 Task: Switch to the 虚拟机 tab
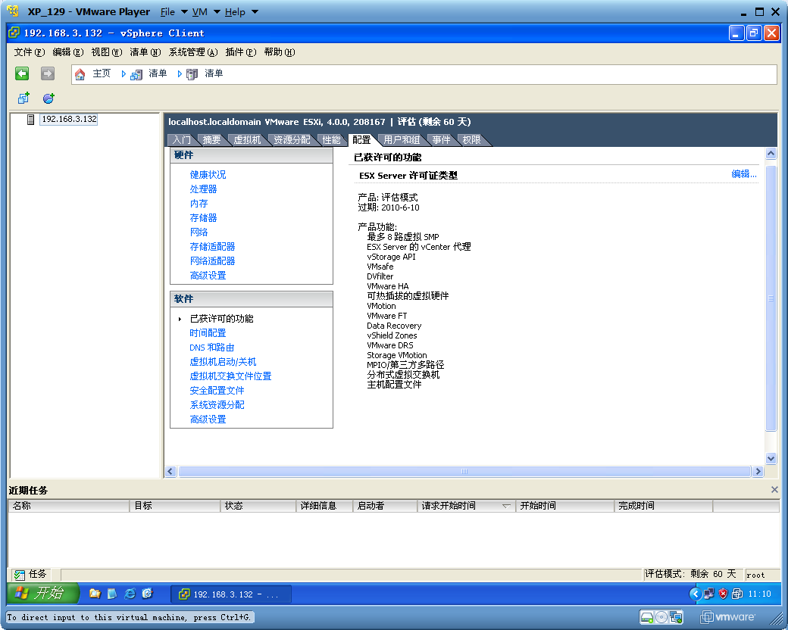[x=247, y=139]
